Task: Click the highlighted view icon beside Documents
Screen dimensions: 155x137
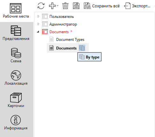Action: (82, 48)
